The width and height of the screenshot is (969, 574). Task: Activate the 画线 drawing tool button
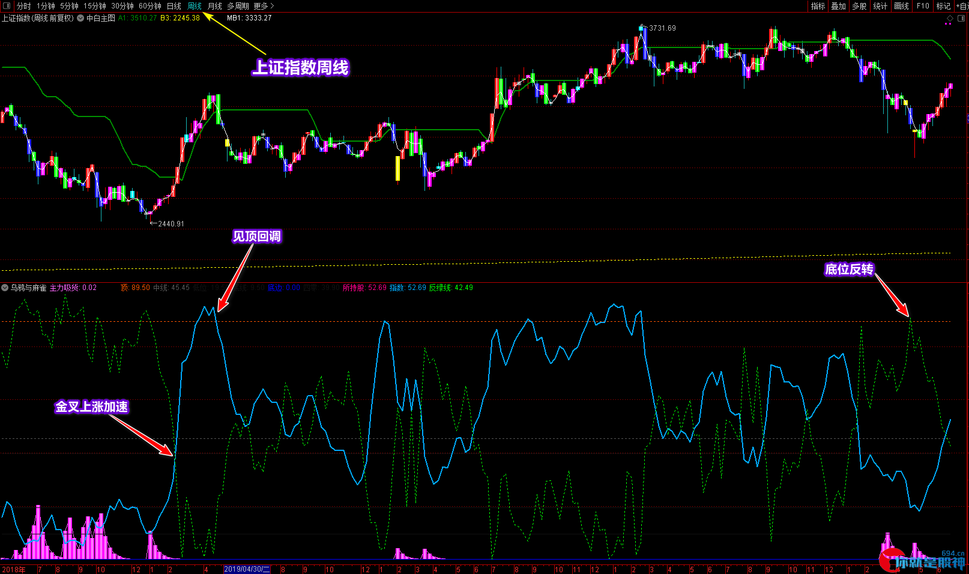(x=901, y=6)
